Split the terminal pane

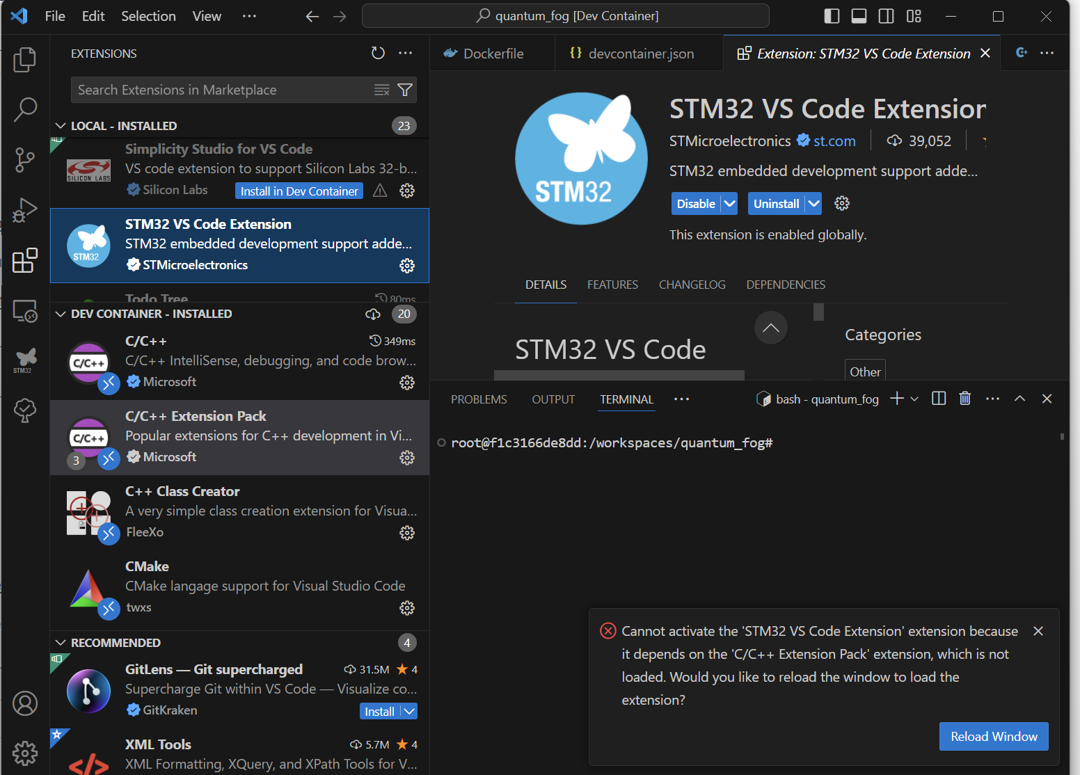tap(939, 399)
